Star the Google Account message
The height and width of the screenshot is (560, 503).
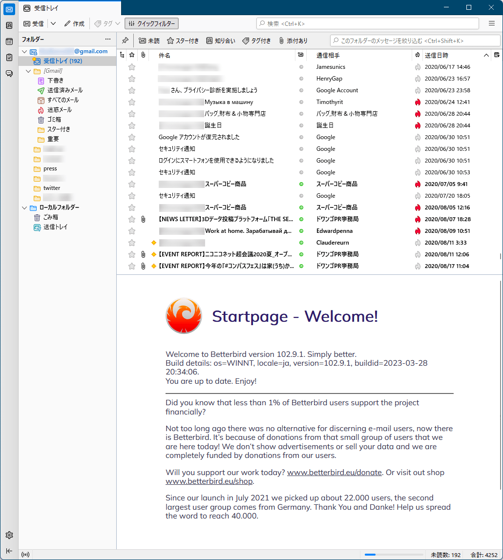point(132,90)
